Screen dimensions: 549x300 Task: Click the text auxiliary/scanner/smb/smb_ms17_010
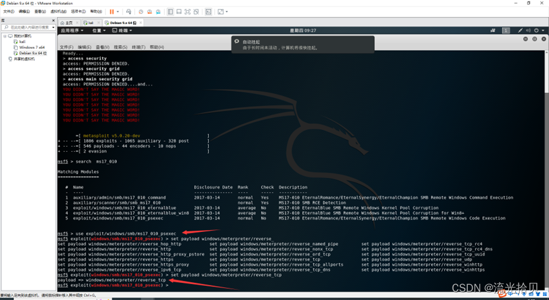[117, 203]
